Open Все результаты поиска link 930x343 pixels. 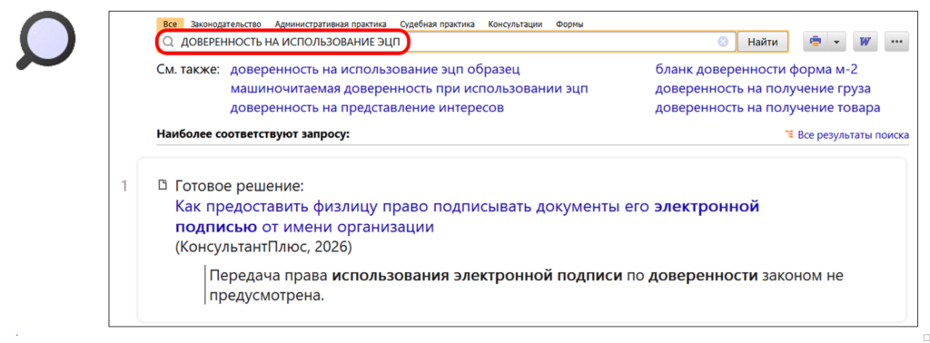coord(853,135)
